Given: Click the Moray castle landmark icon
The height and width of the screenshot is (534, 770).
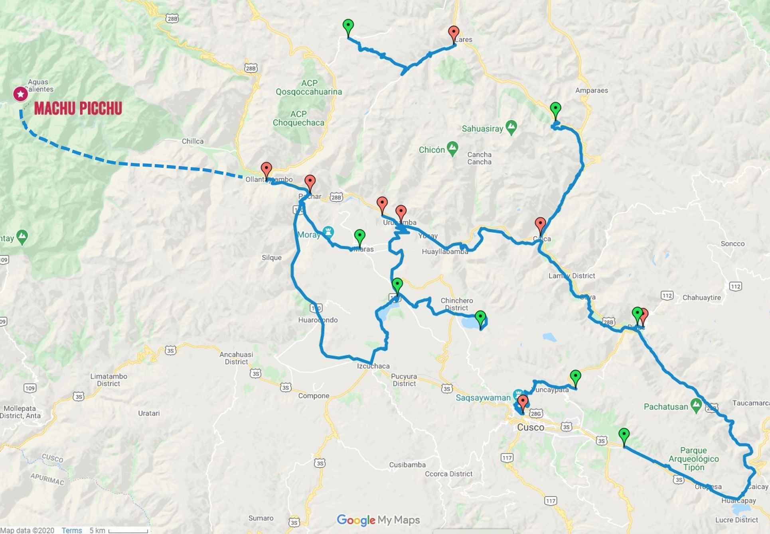Looking at the screenshot, I should pos(328,231).
